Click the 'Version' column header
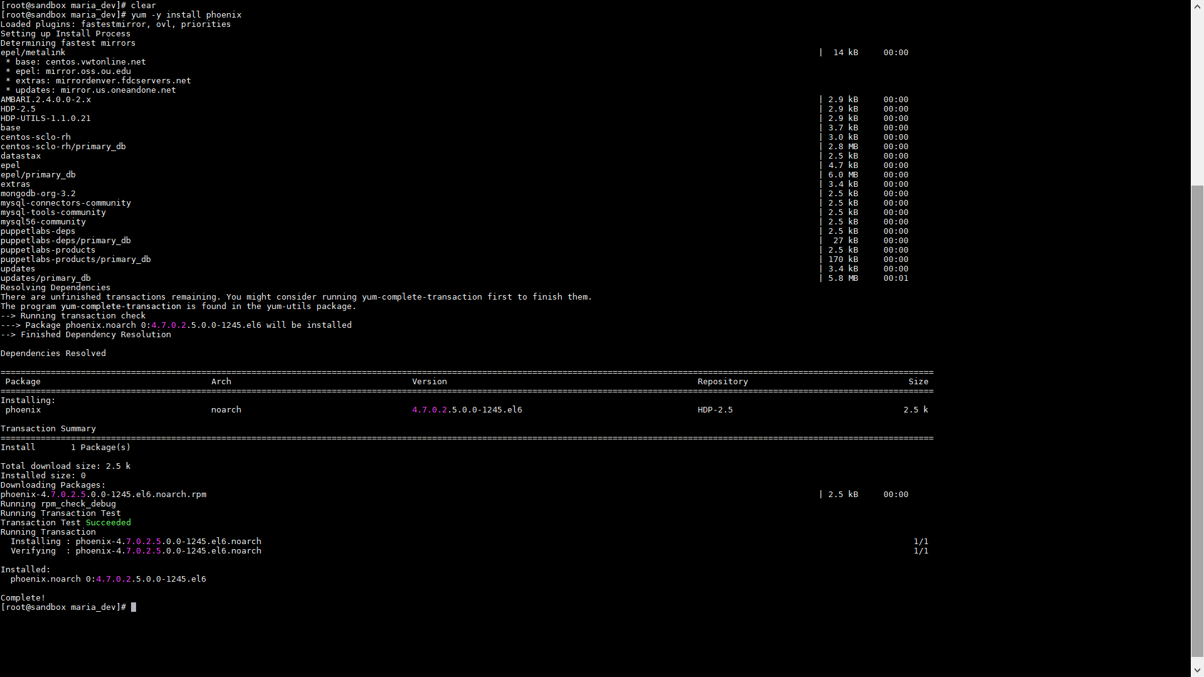This screenshot has height=677, width=1204. pos(430,382)
